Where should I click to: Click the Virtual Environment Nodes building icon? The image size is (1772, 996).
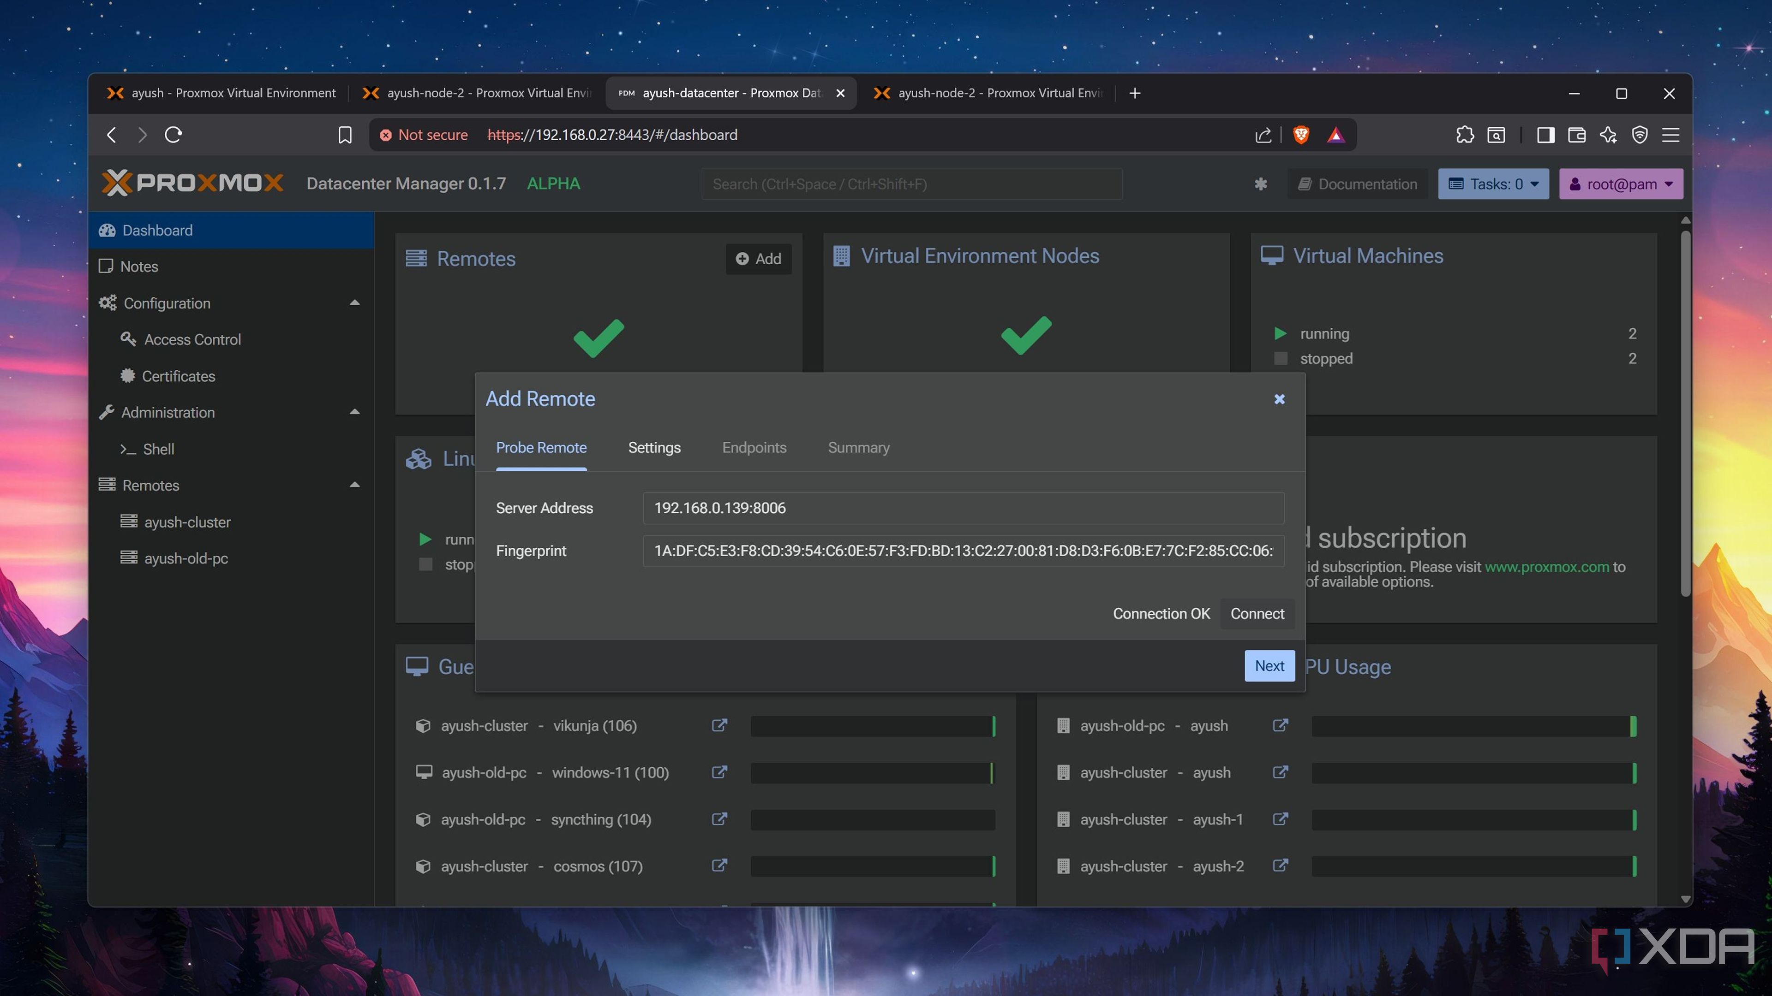(841, 256)
